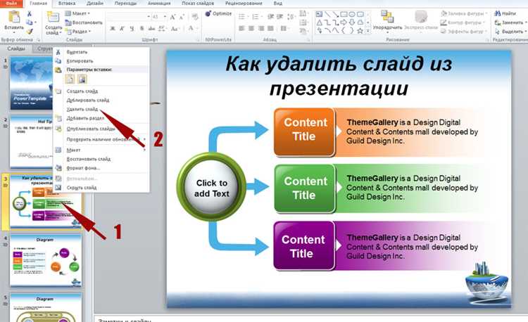Switch to the Дизайн ribbon tab

click(95, 4)
